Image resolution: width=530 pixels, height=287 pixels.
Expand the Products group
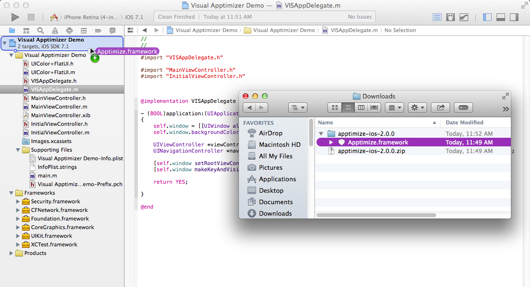coord(11,253)
